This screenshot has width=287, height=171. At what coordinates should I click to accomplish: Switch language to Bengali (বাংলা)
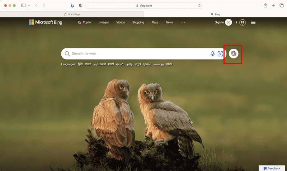tap(88, 64)
